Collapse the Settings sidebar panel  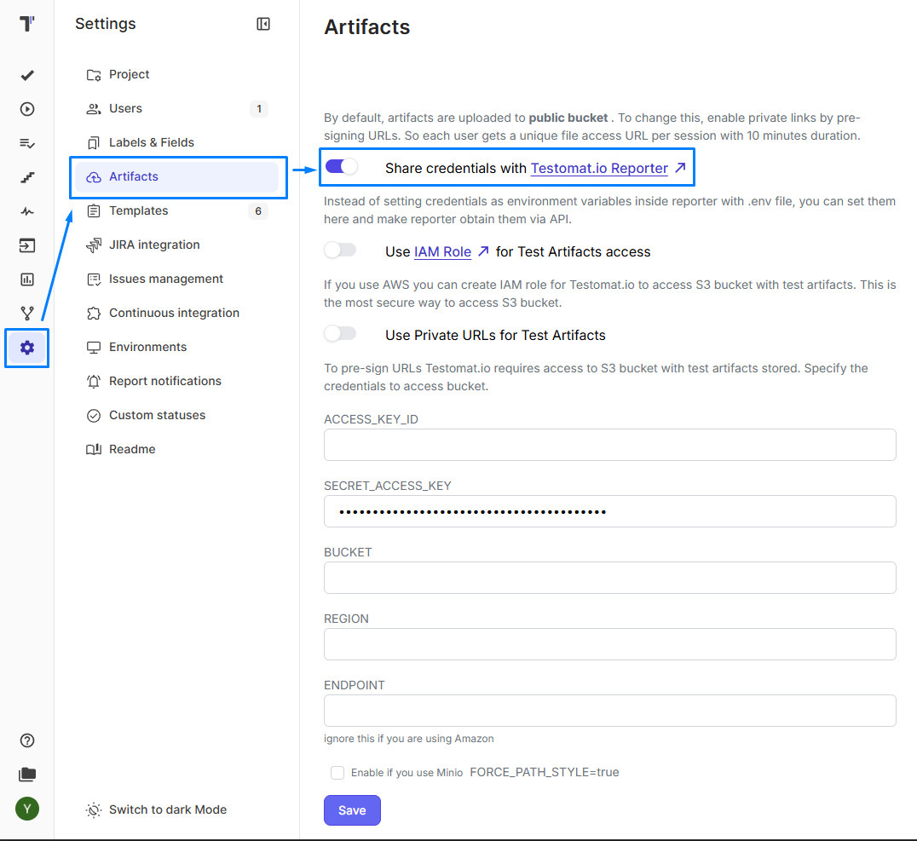coord(263,24)
